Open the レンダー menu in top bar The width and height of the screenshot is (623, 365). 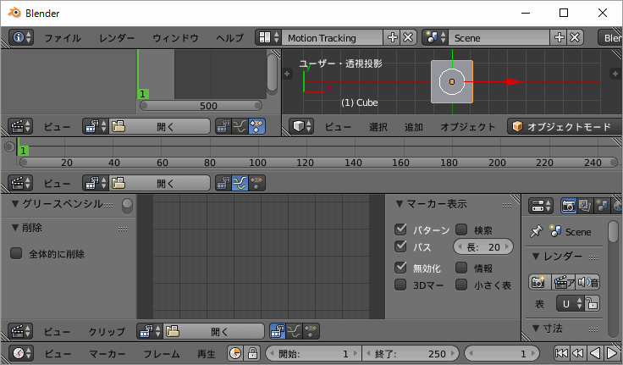[117, 38]
